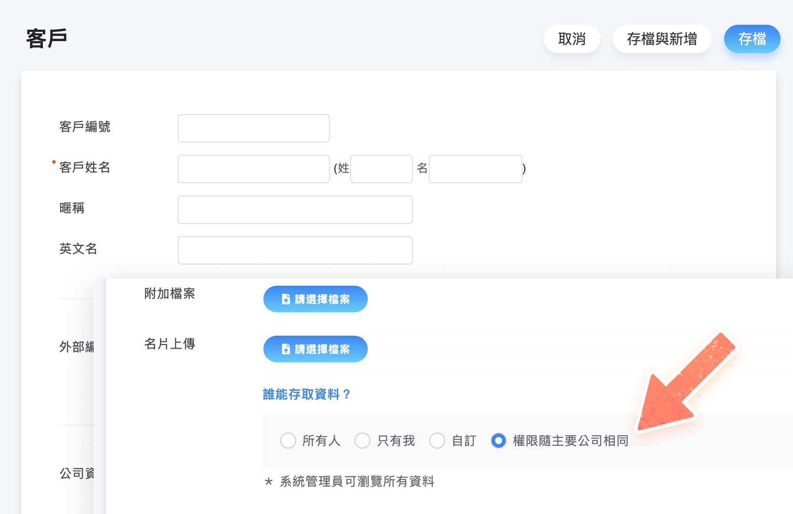Select the 只有我 radio button

[362, 441]
